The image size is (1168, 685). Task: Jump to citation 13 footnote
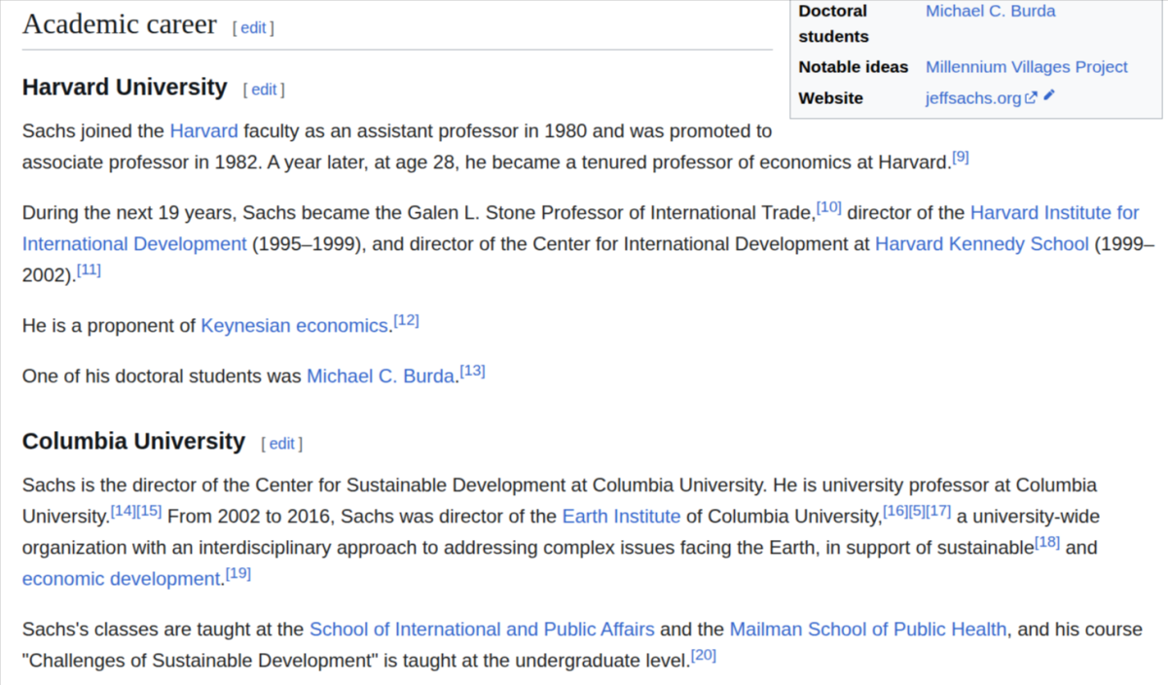472,371
